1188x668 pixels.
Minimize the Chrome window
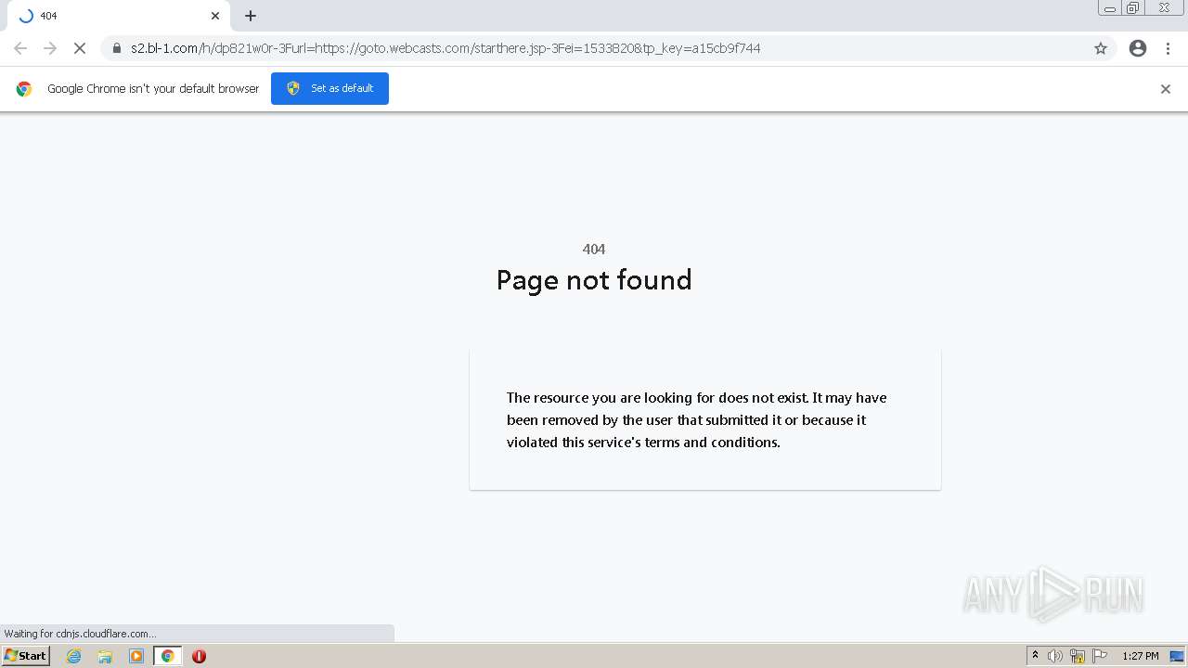pyautogui.click(x=1110, y=8)
